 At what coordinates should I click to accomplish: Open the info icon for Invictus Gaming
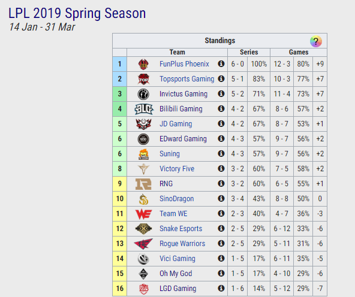[221, 93]
